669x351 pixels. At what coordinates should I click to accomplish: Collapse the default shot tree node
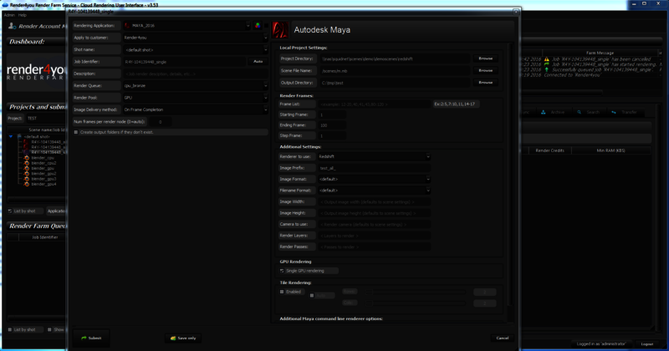[11, 136]
